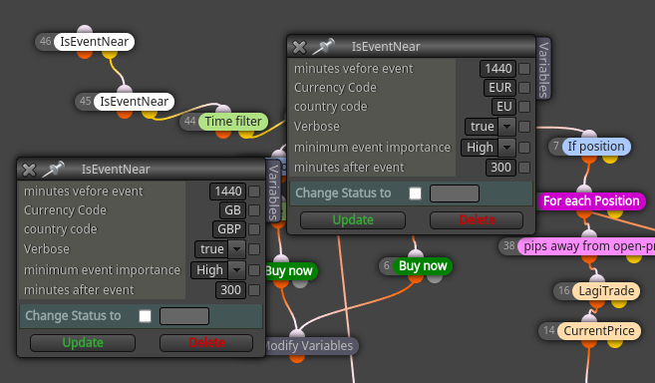Tick Verbose row checkbox in GB panel
The width and height of the screenshot is (655, 383).
(x=254, y=248)
